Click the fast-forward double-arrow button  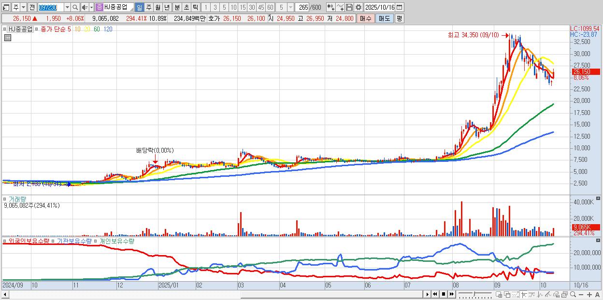[x=452, y=294]
